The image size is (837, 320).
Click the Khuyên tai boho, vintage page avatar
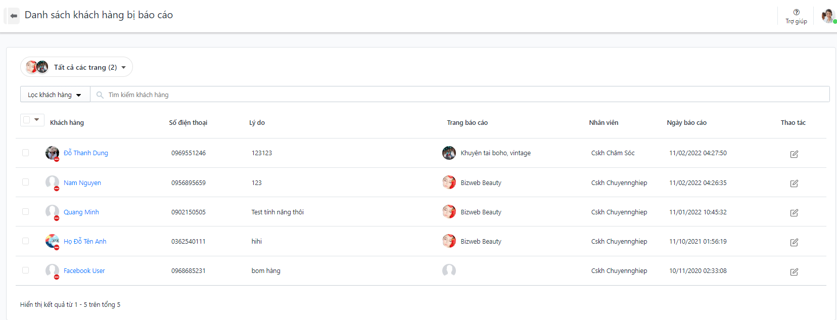coord(449,153)
